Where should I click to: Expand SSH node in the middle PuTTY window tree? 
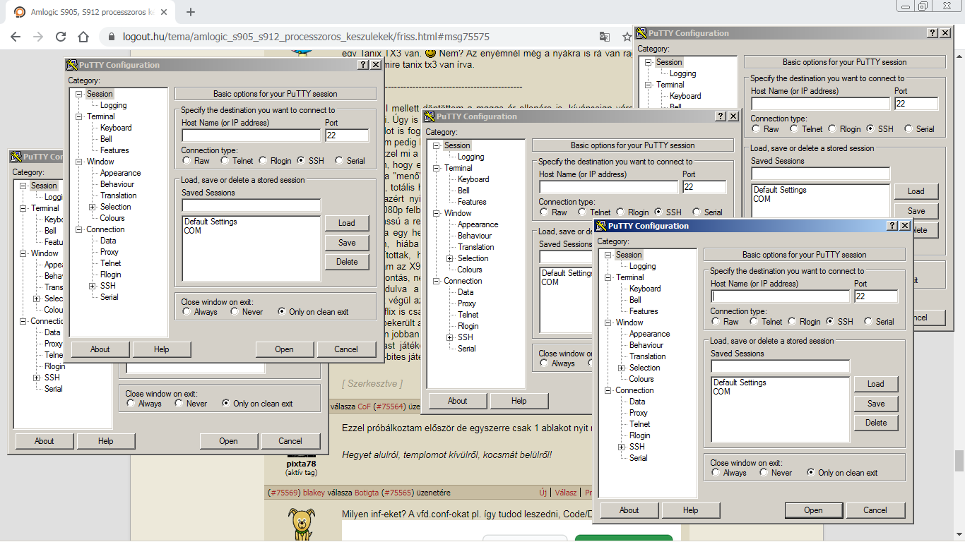click(x=450, y=337)
